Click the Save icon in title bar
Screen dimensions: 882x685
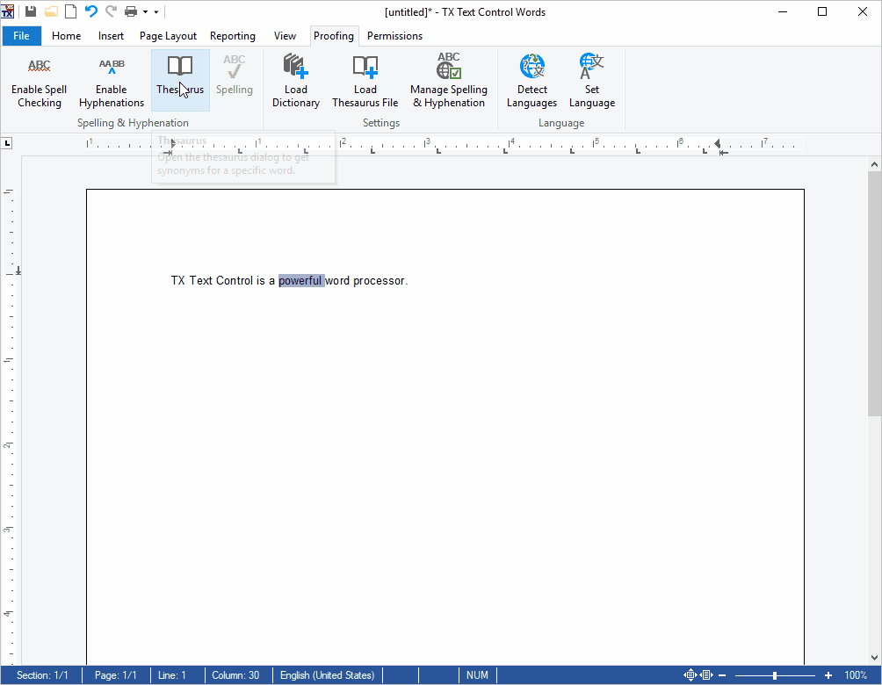point(31,12)
